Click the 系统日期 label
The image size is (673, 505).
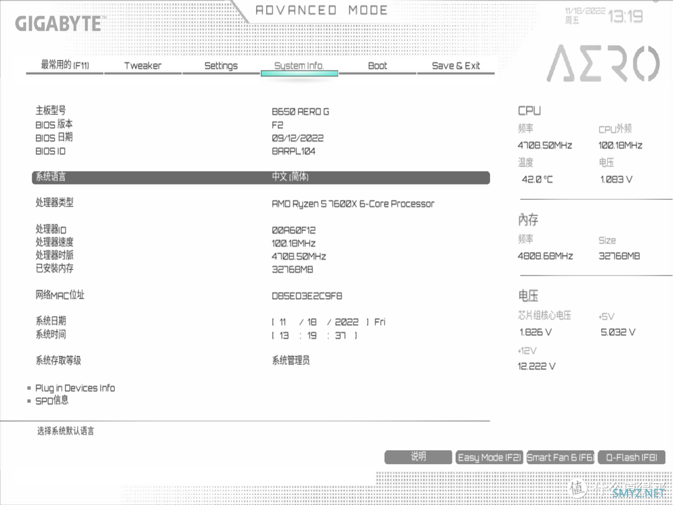pos(50,321)
